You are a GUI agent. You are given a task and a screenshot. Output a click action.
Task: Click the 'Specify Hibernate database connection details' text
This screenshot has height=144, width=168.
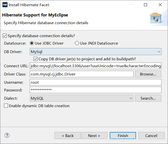point(46,23)
